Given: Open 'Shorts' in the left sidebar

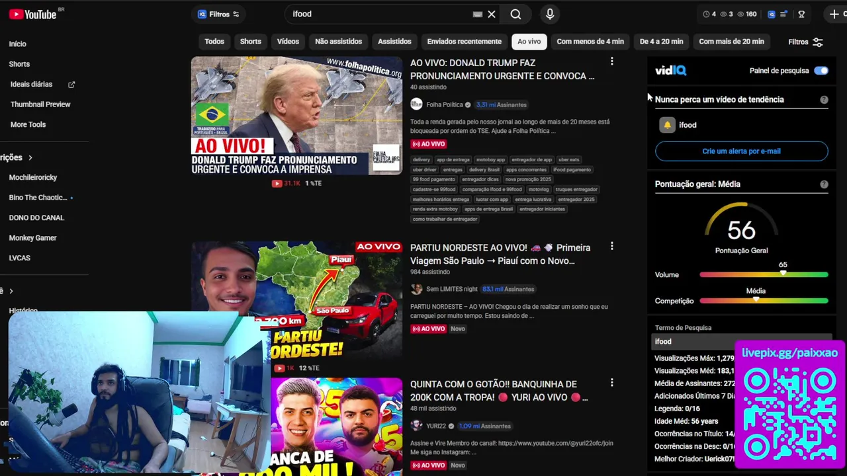Looking at the screenshot, I should coord(19,64).
